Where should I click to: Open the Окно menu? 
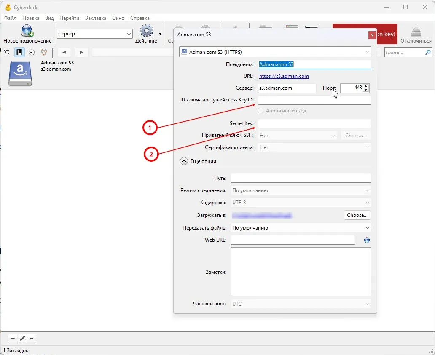pyautogui.click(x=118, y=18)
